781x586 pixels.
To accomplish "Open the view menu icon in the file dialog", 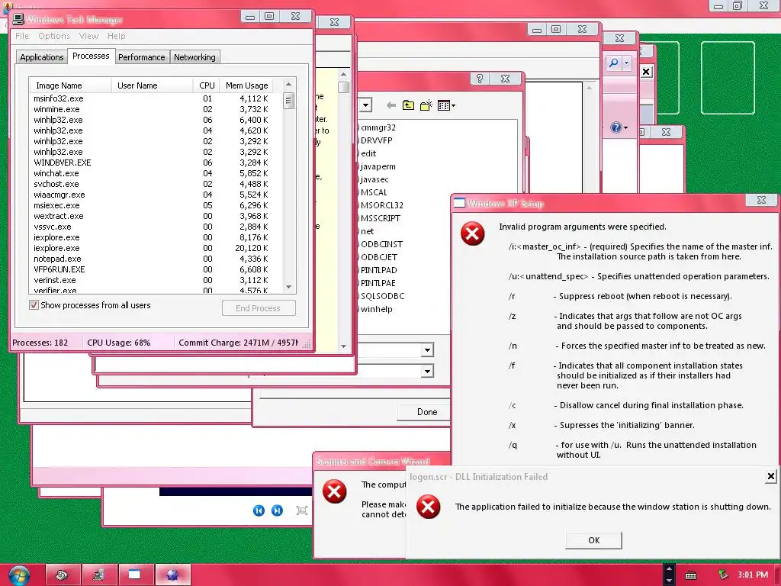I will point(445,105).
